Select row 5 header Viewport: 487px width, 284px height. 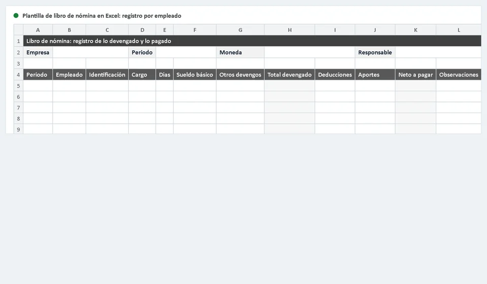coord(18,86)
